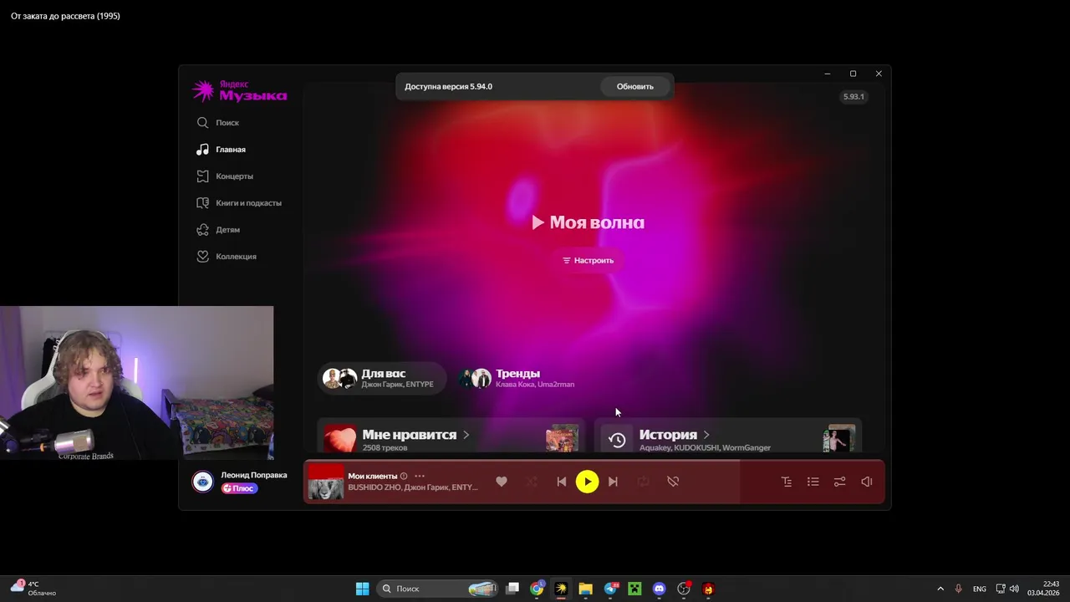Open album cover thumbnail in Мне нравится card
The height and width of the screenshot is (602, 1070).
[562, 439]
